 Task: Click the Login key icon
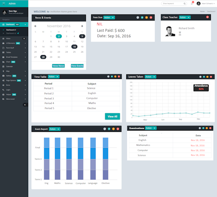[x=4, y=90]
